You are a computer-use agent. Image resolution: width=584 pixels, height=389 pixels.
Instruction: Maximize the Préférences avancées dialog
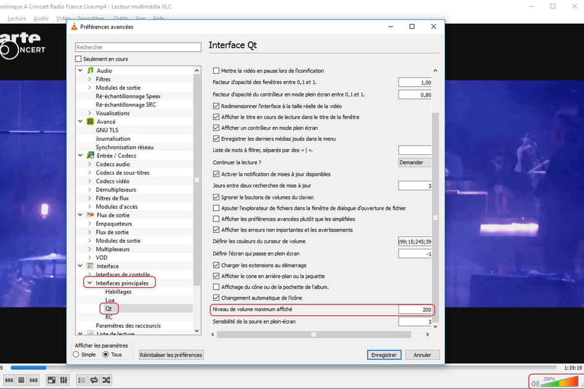pos(412,27)
